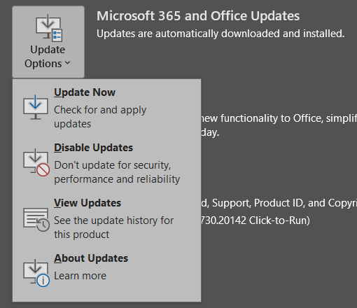
Task: Click the Update Now download monitor icon
Action: pyautogui.click(x=36, y=107)
